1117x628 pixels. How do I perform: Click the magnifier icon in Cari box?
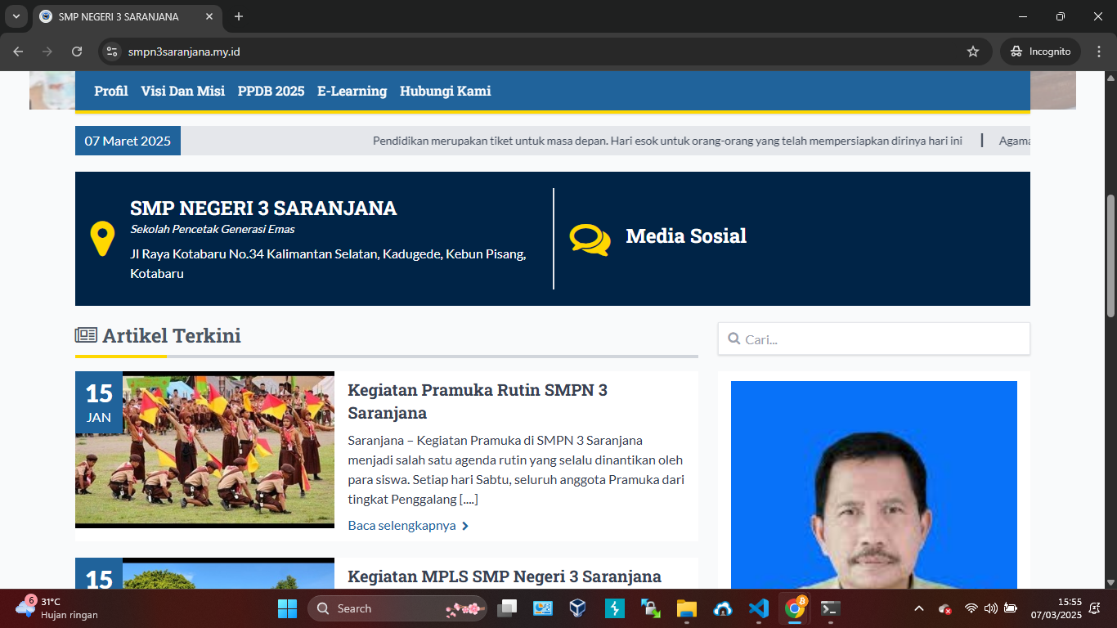pos(733,339)
